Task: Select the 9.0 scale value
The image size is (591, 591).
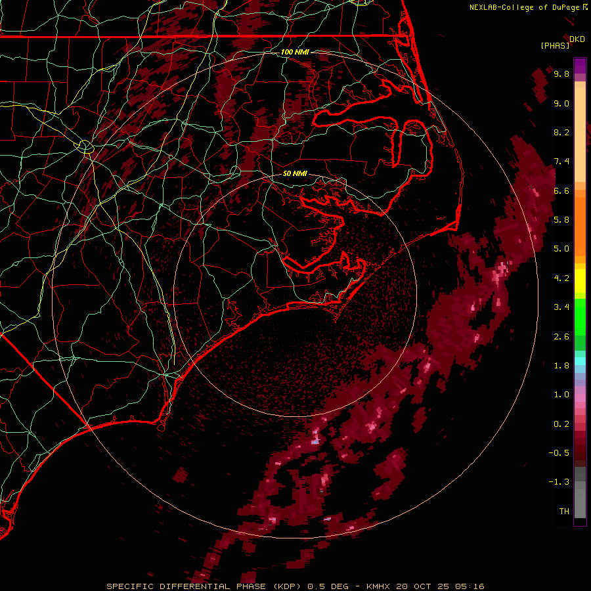Action: point(561,103)
